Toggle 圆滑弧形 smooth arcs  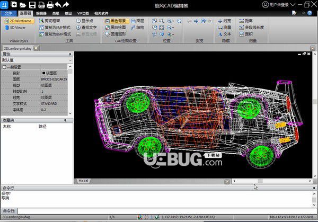point(116,34)
